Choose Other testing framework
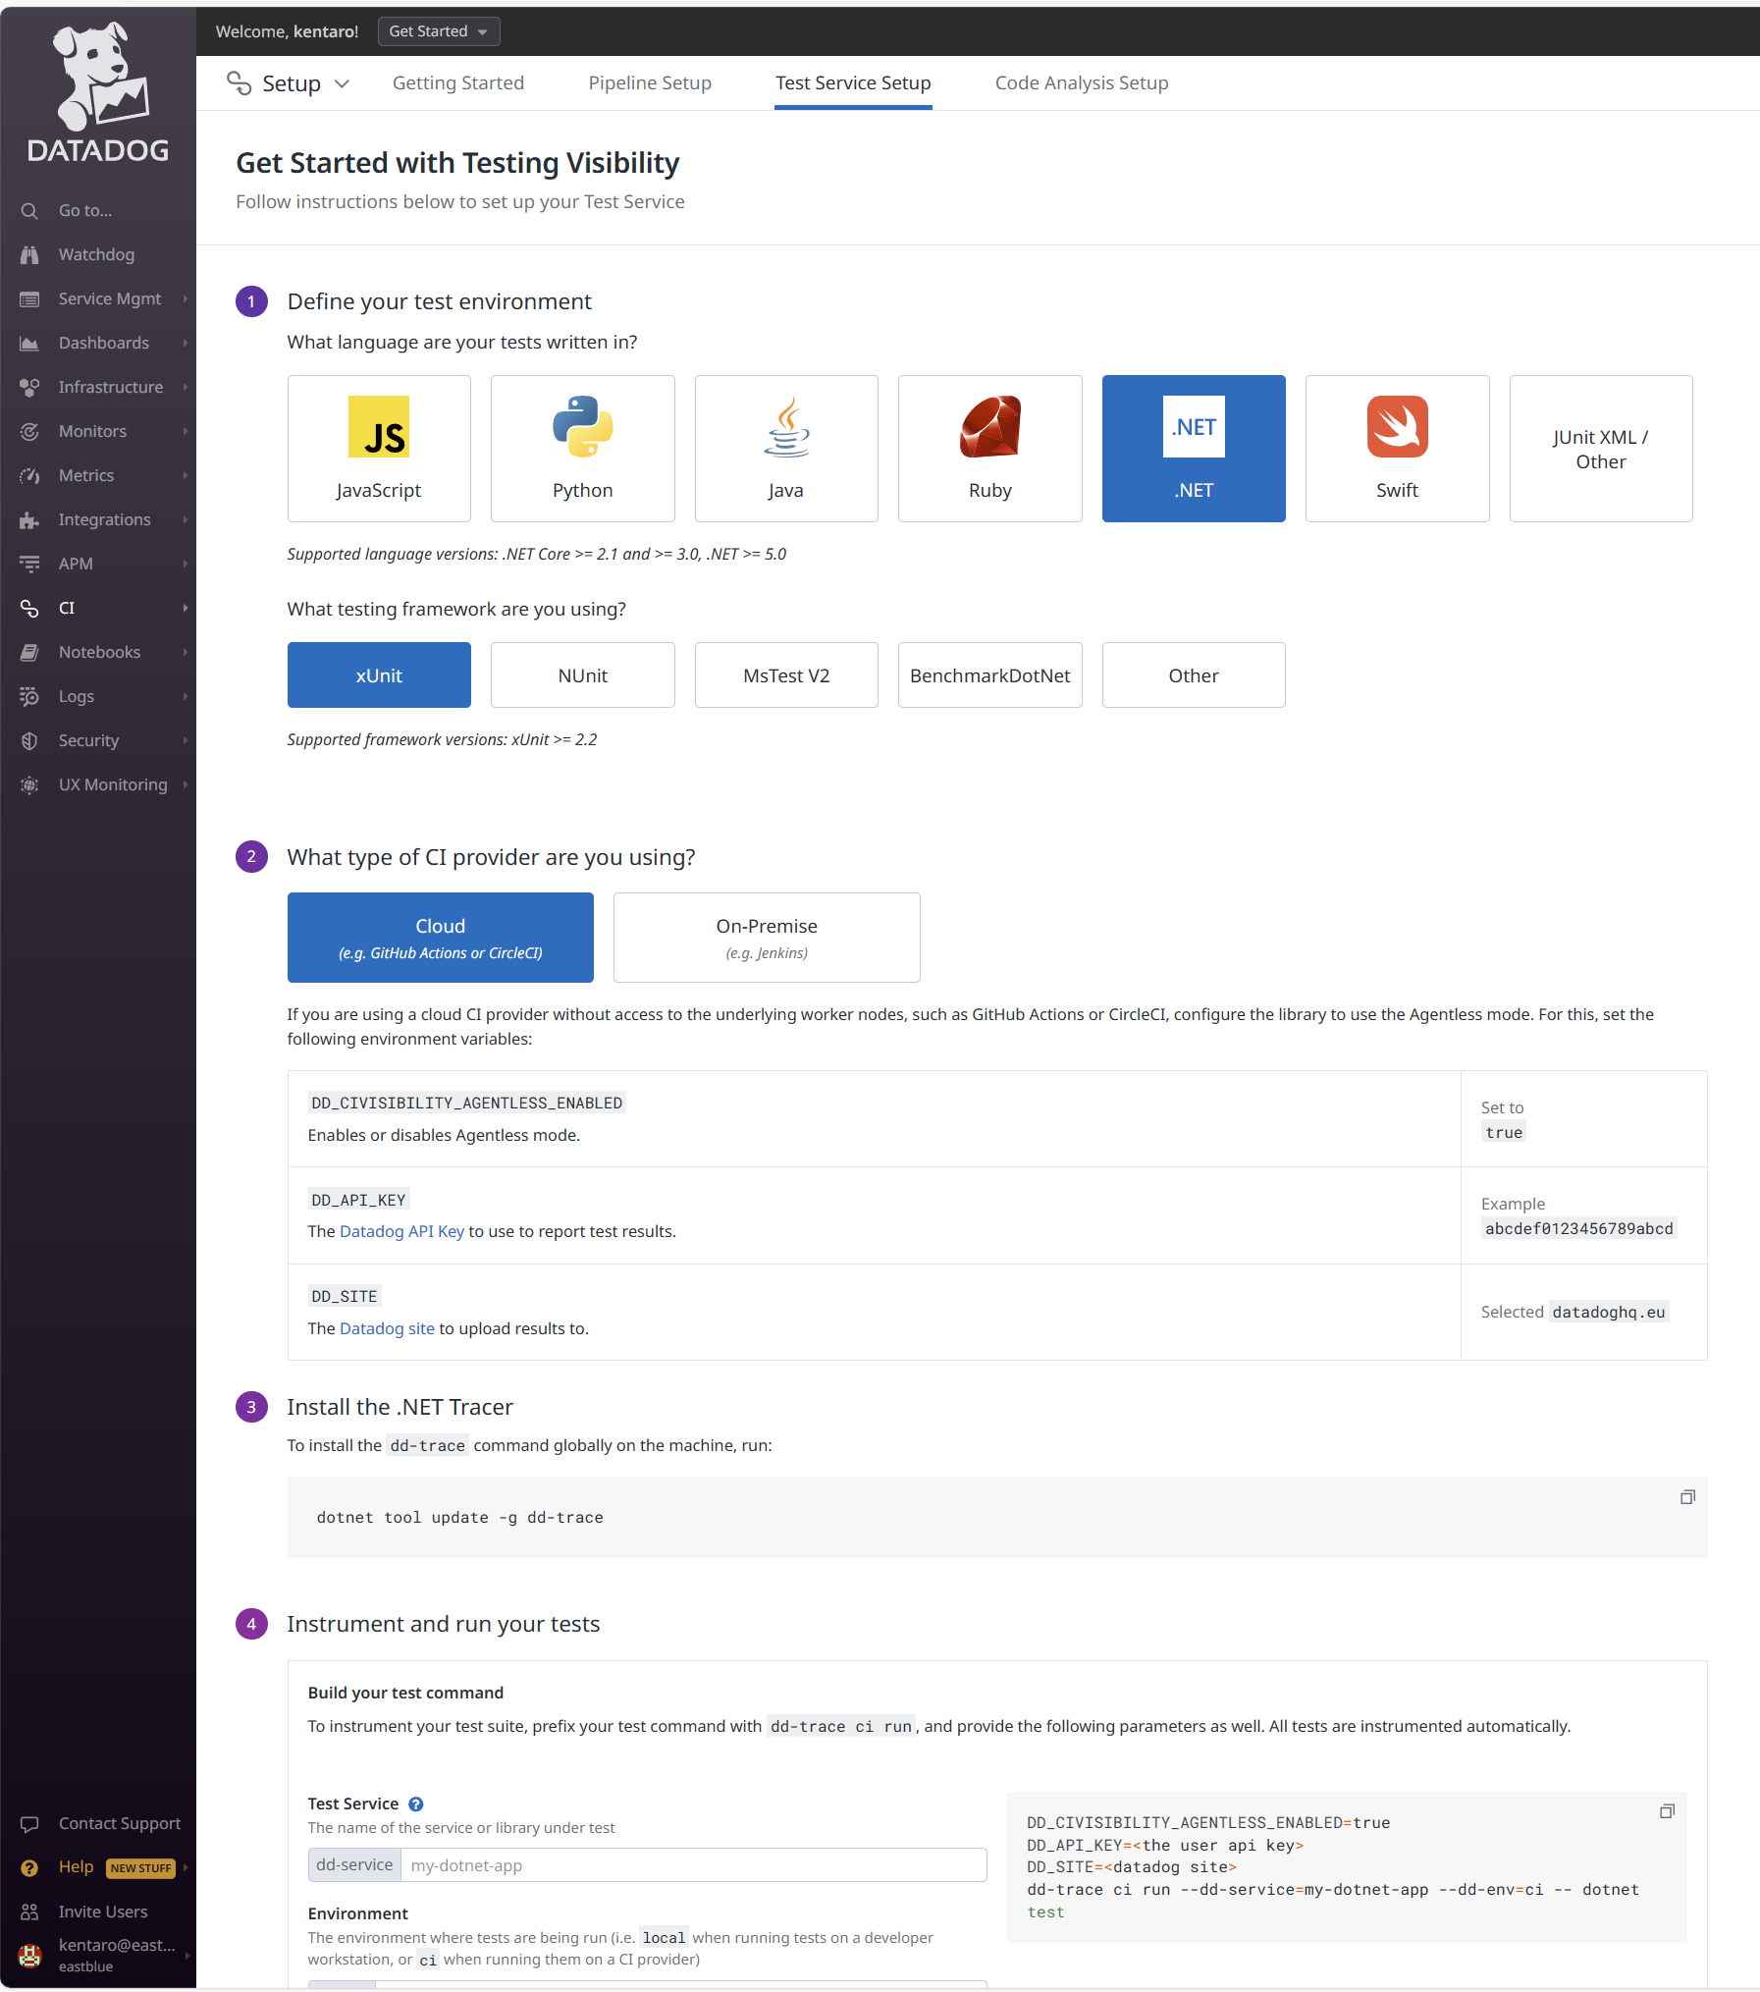This screenshot has width=1760, height=1992. [x=1194, y=675]
